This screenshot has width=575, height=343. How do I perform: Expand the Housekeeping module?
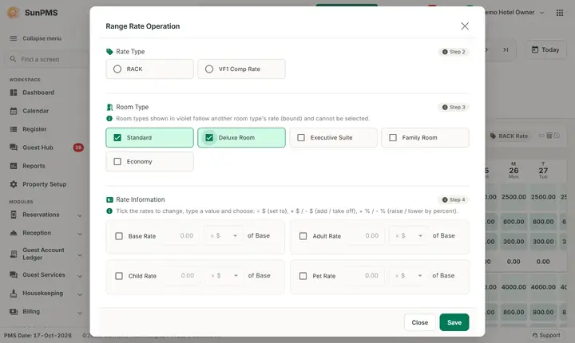coord(80,294)
